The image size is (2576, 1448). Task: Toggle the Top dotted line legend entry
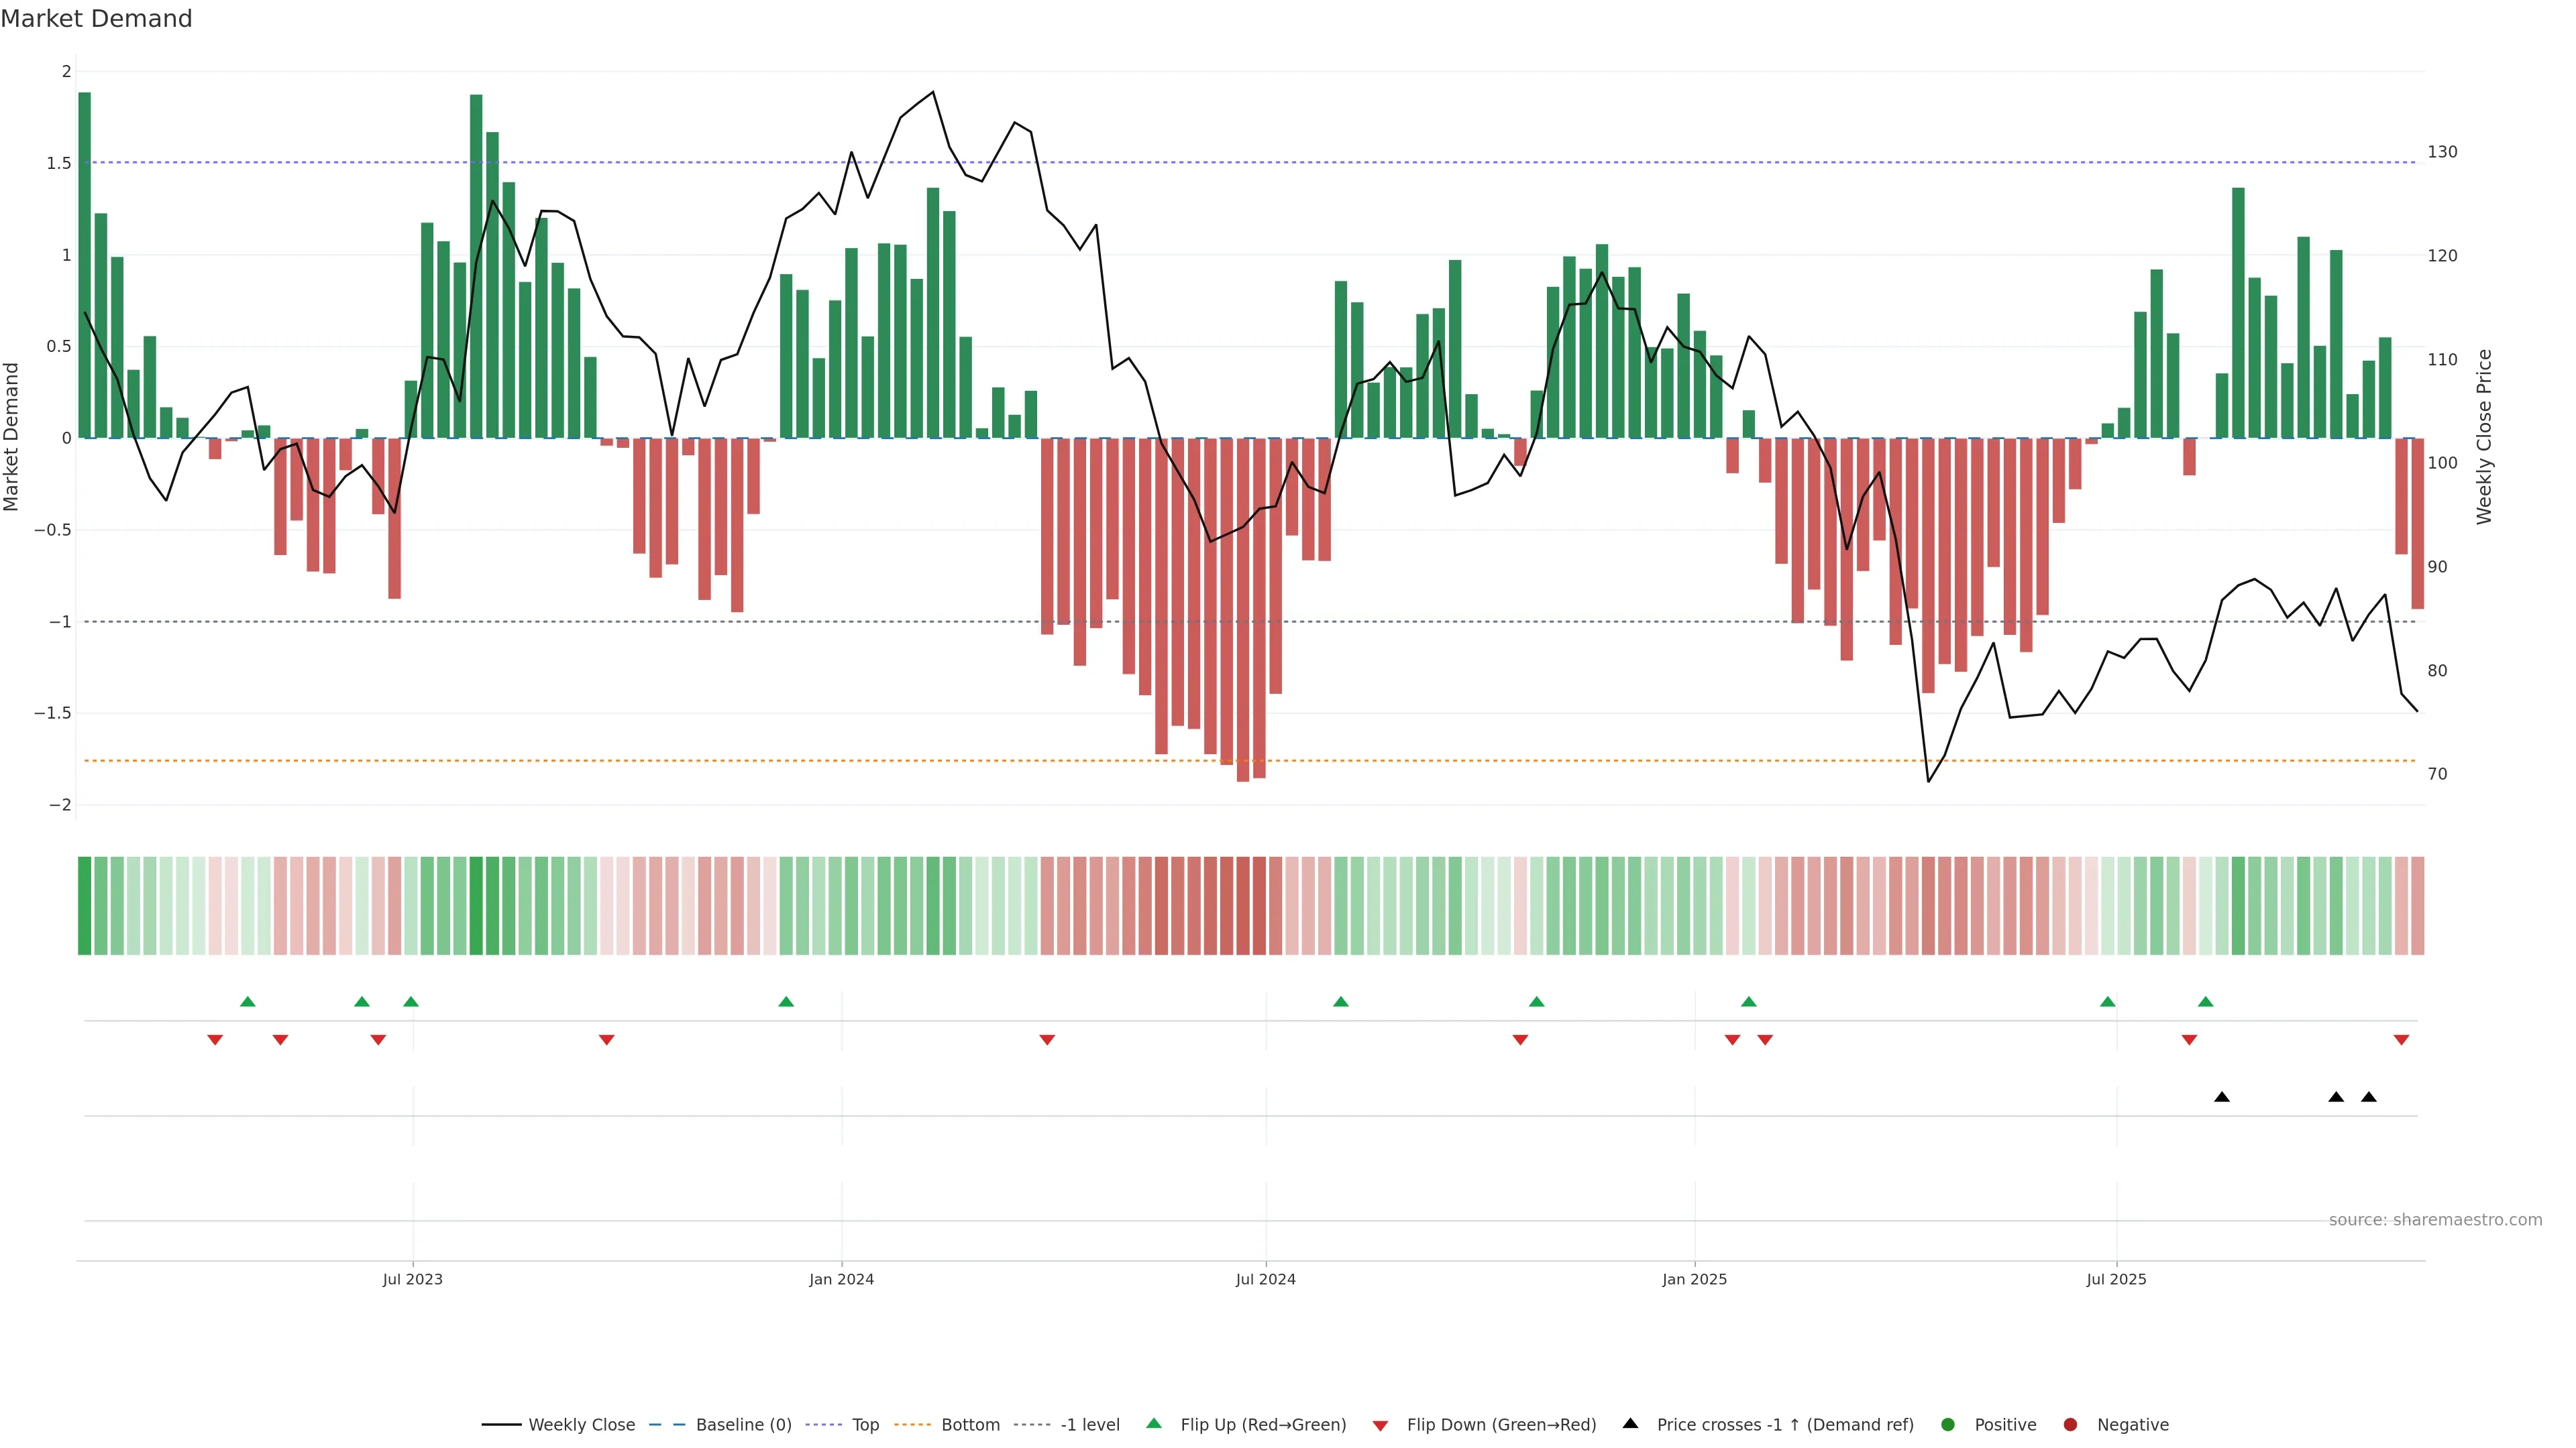tap(865, 1424)
